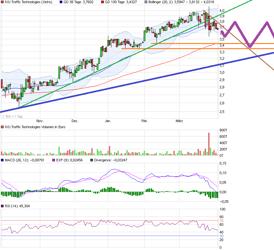Click the 2,8 price axis label

click(x=222, y=87)
